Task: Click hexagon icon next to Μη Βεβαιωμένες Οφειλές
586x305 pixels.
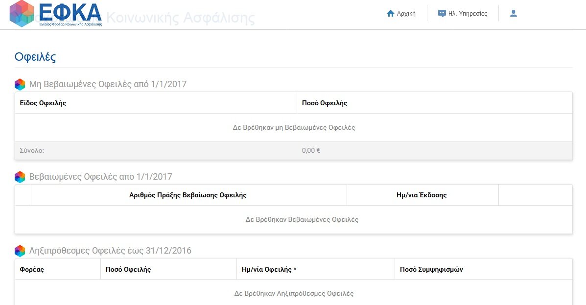Action: click(20, 84)
